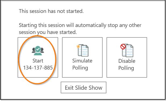Click red prohibition sign on Disable Polling
Screen dimensions: 166x101
point(123,47)
